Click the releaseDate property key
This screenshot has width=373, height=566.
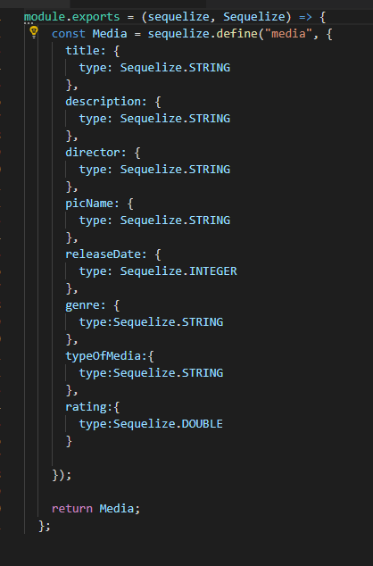tap(103, 254)
